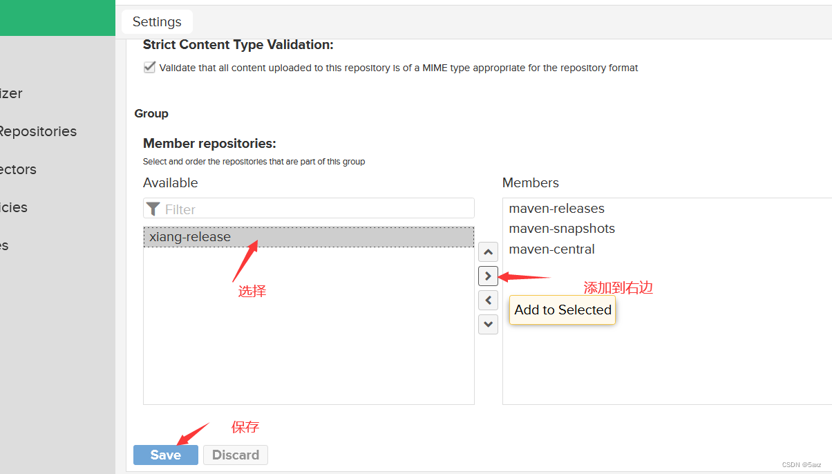
Task: Select maven-central in the Members list
Action: pos(552,249)
